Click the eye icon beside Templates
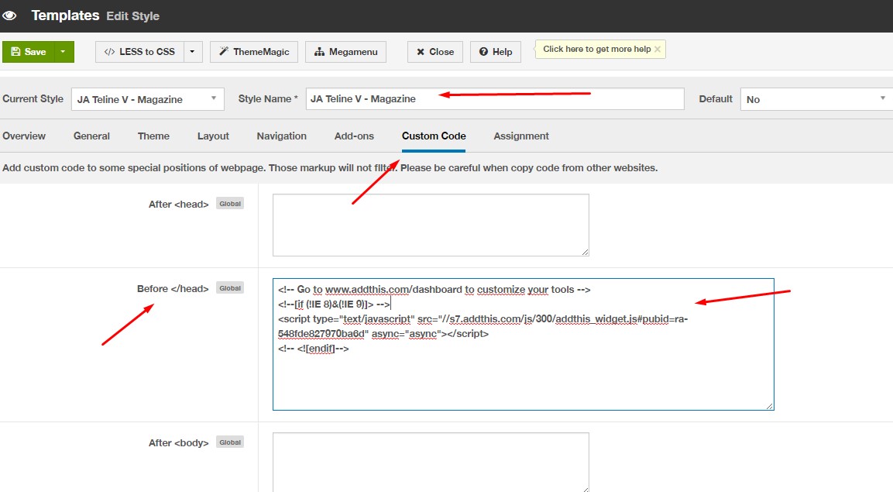 point(10,15)
